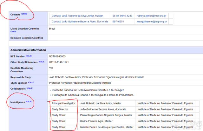Click contact João Guilherme Bezerra Alves, Doctorate
The width and height of the screenshot is (203, 131).
tap(80, 21)
